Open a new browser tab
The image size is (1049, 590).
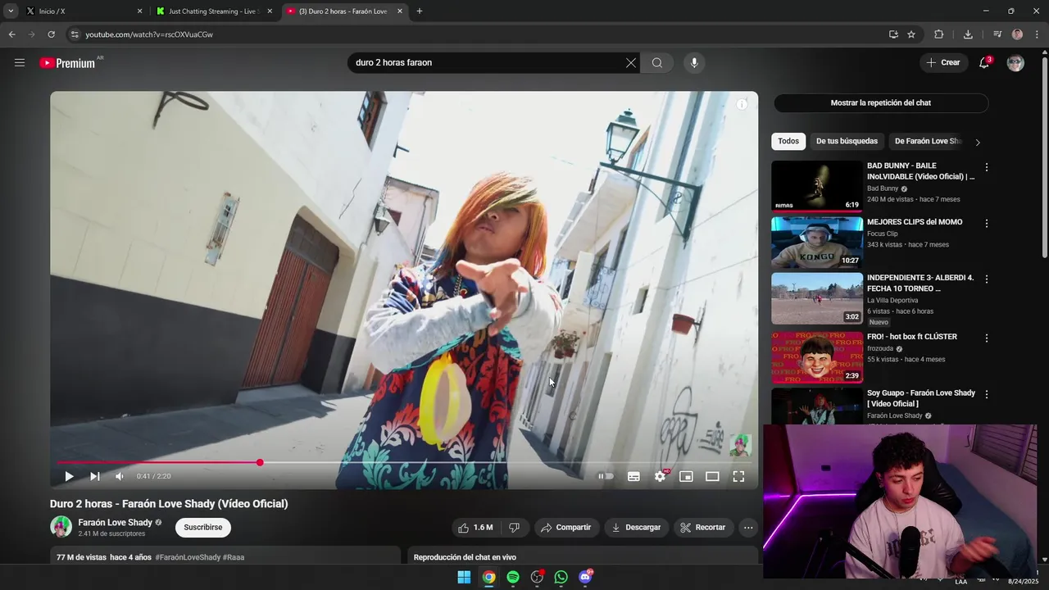click(420, 11)
